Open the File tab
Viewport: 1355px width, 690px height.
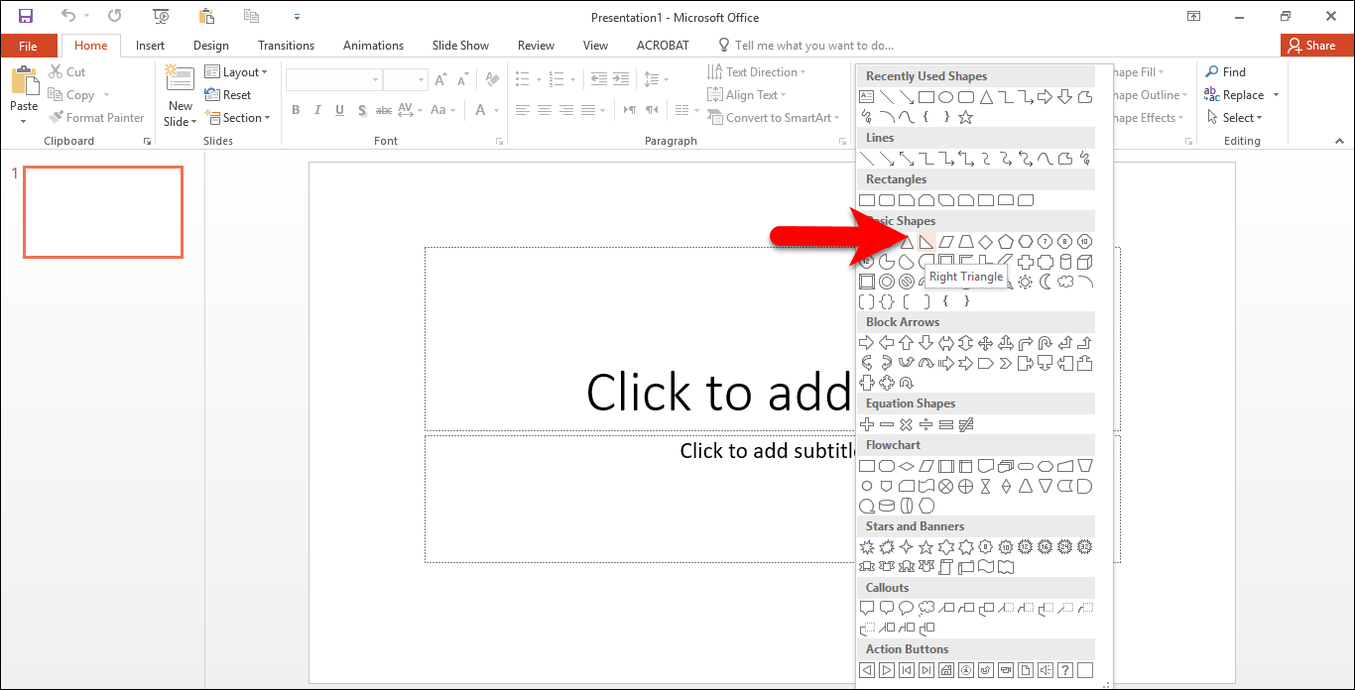(28, 46)
